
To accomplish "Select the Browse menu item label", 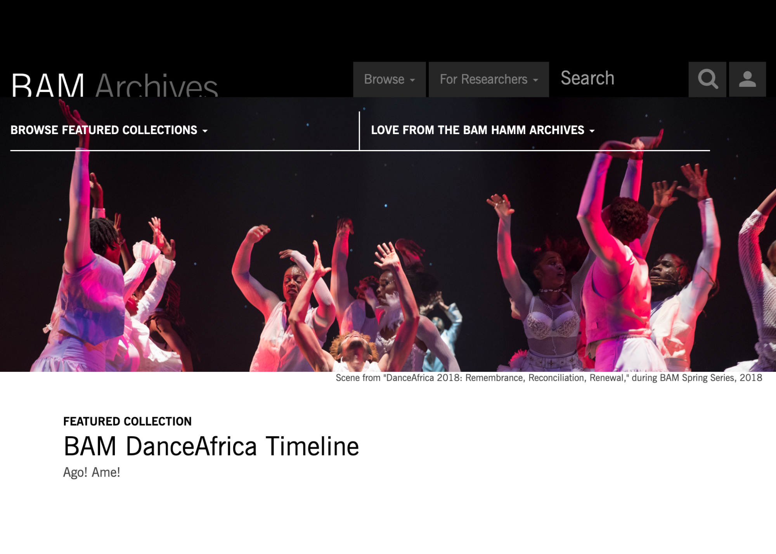I will 384,79.
